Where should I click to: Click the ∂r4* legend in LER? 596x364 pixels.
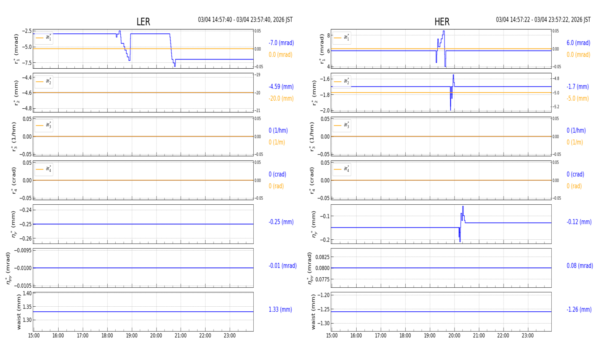(44, 169)
